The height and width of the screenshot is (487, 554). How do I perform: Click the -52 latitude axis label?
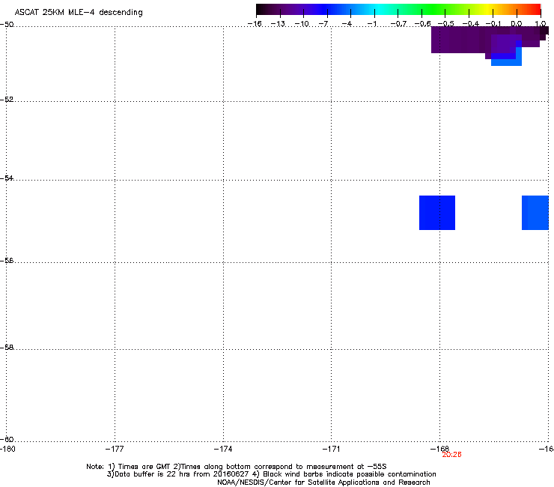click(x=7, y=100)
